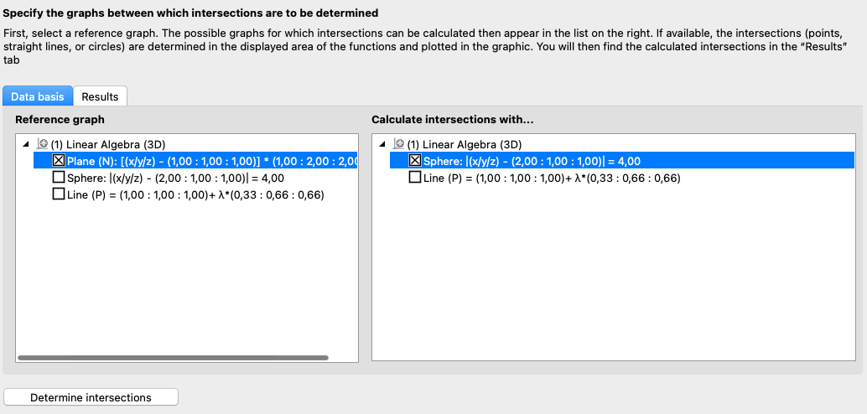The height and width of the screenshot is (414, 867).
Task: Switch to the Results tab
Action: [100, 96]
